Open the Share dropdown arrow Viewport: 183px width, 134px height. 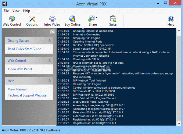coord(97,18)
